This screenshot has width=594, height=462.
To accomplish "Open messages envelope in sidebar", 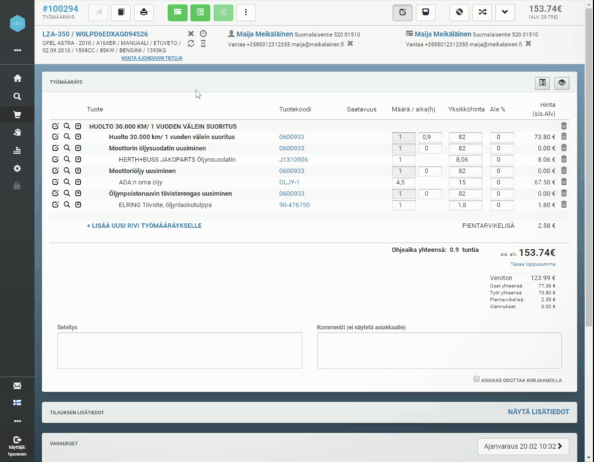I will pyautogui.click(x=17, y=386).
